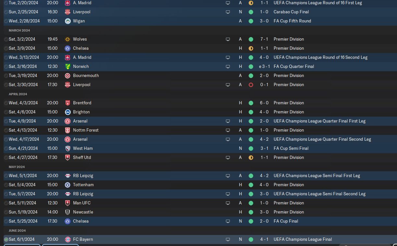Click the green win indicator for Wolves 7-1
Viewport: 397px width, 246px height.
251,39
